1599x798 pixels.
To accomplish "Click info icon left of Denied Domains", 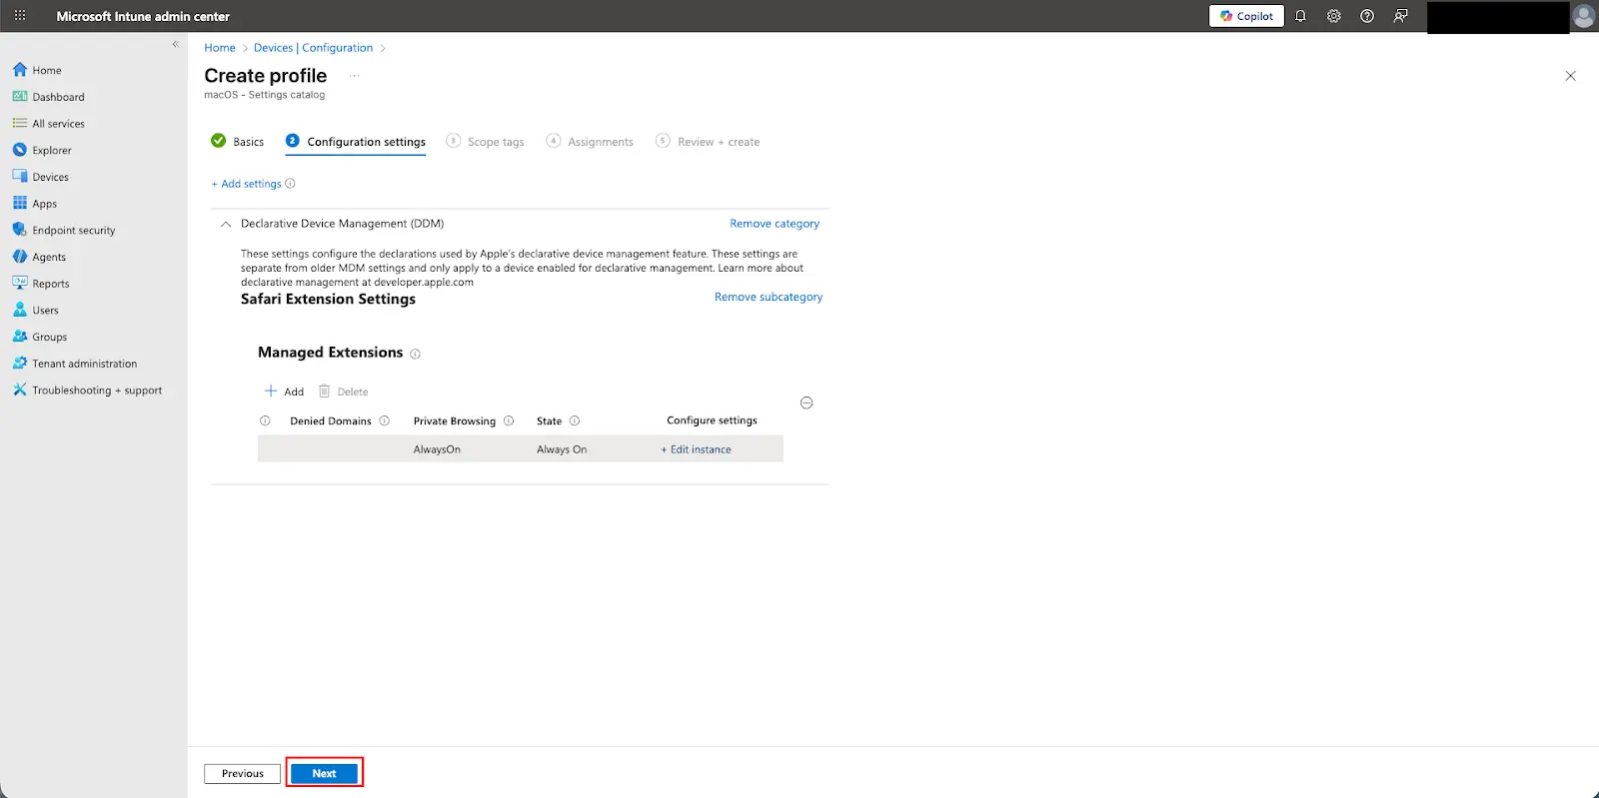I will click(265, 421).
